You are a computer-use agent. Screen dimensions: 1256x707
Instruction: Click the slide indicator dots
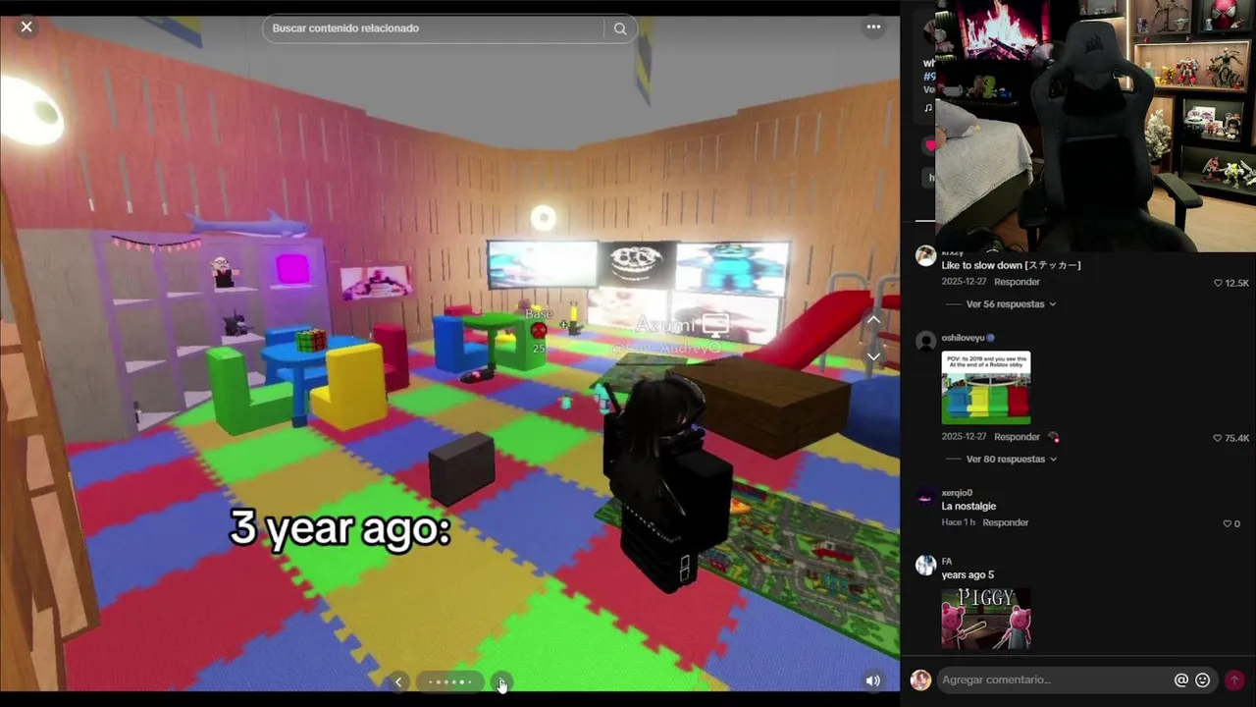(x=450, y=681)
